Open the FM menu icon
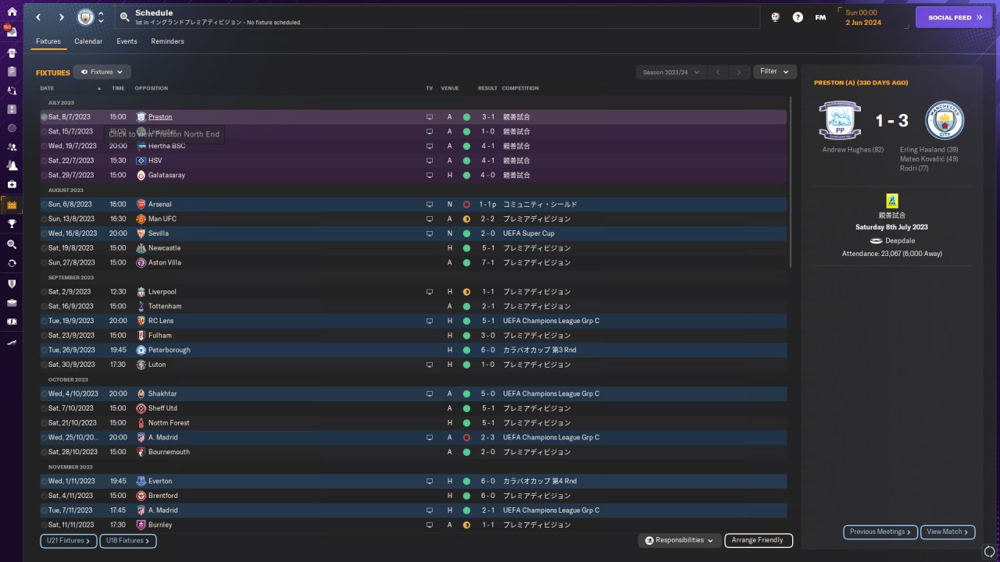Image resolution: width=1000 pixels, height=562 pixels. click(x=820, y=17)
